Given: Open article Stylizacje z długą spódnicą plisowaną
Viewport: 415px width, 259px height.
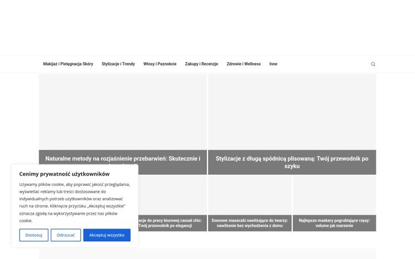Looking at the screenshot, I should coord(292,162).
